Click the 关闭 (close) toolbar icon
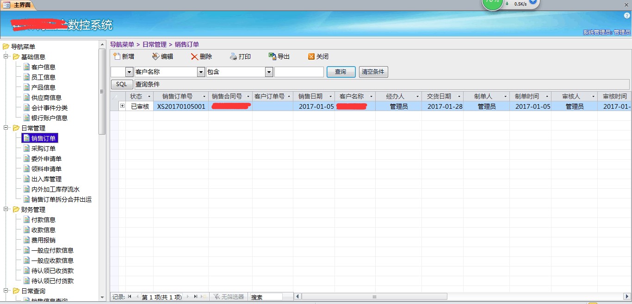 [x=311, y=56]
